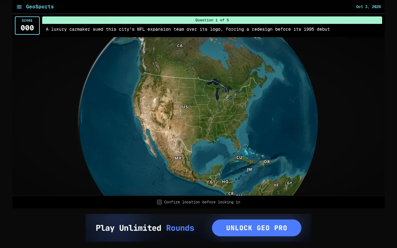The image size is (397, 248).
Task: Click the GeoSports logo title
Action: click(40, 7)
